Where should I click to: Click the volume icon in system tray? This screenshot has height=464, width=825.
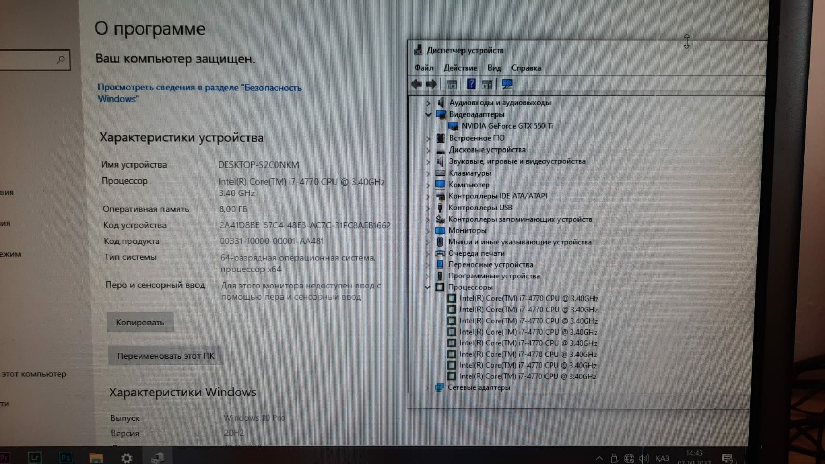[643, 458]
